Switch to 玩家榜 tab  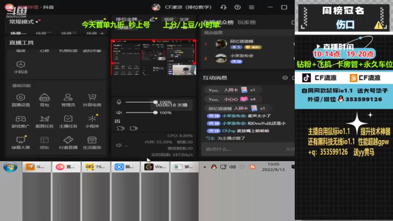(247, 22)
